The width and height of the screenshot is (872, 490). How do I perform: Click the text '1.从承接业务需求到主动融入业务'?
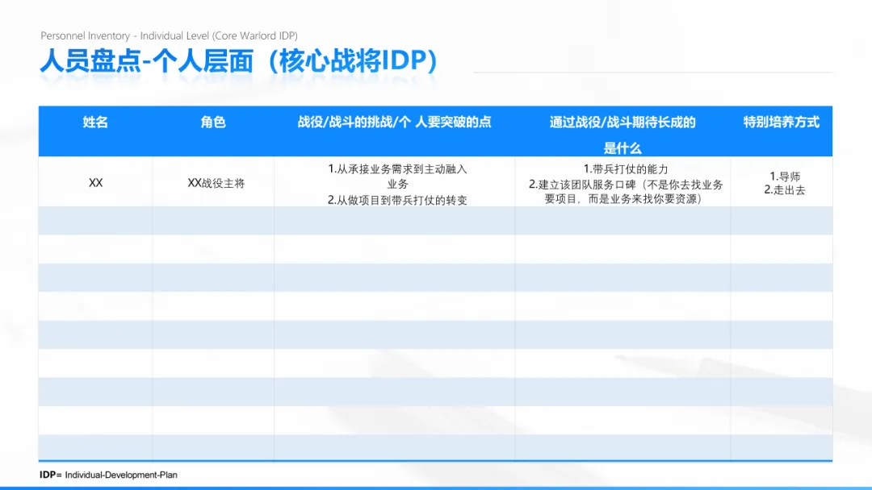(x=397, y=176)
